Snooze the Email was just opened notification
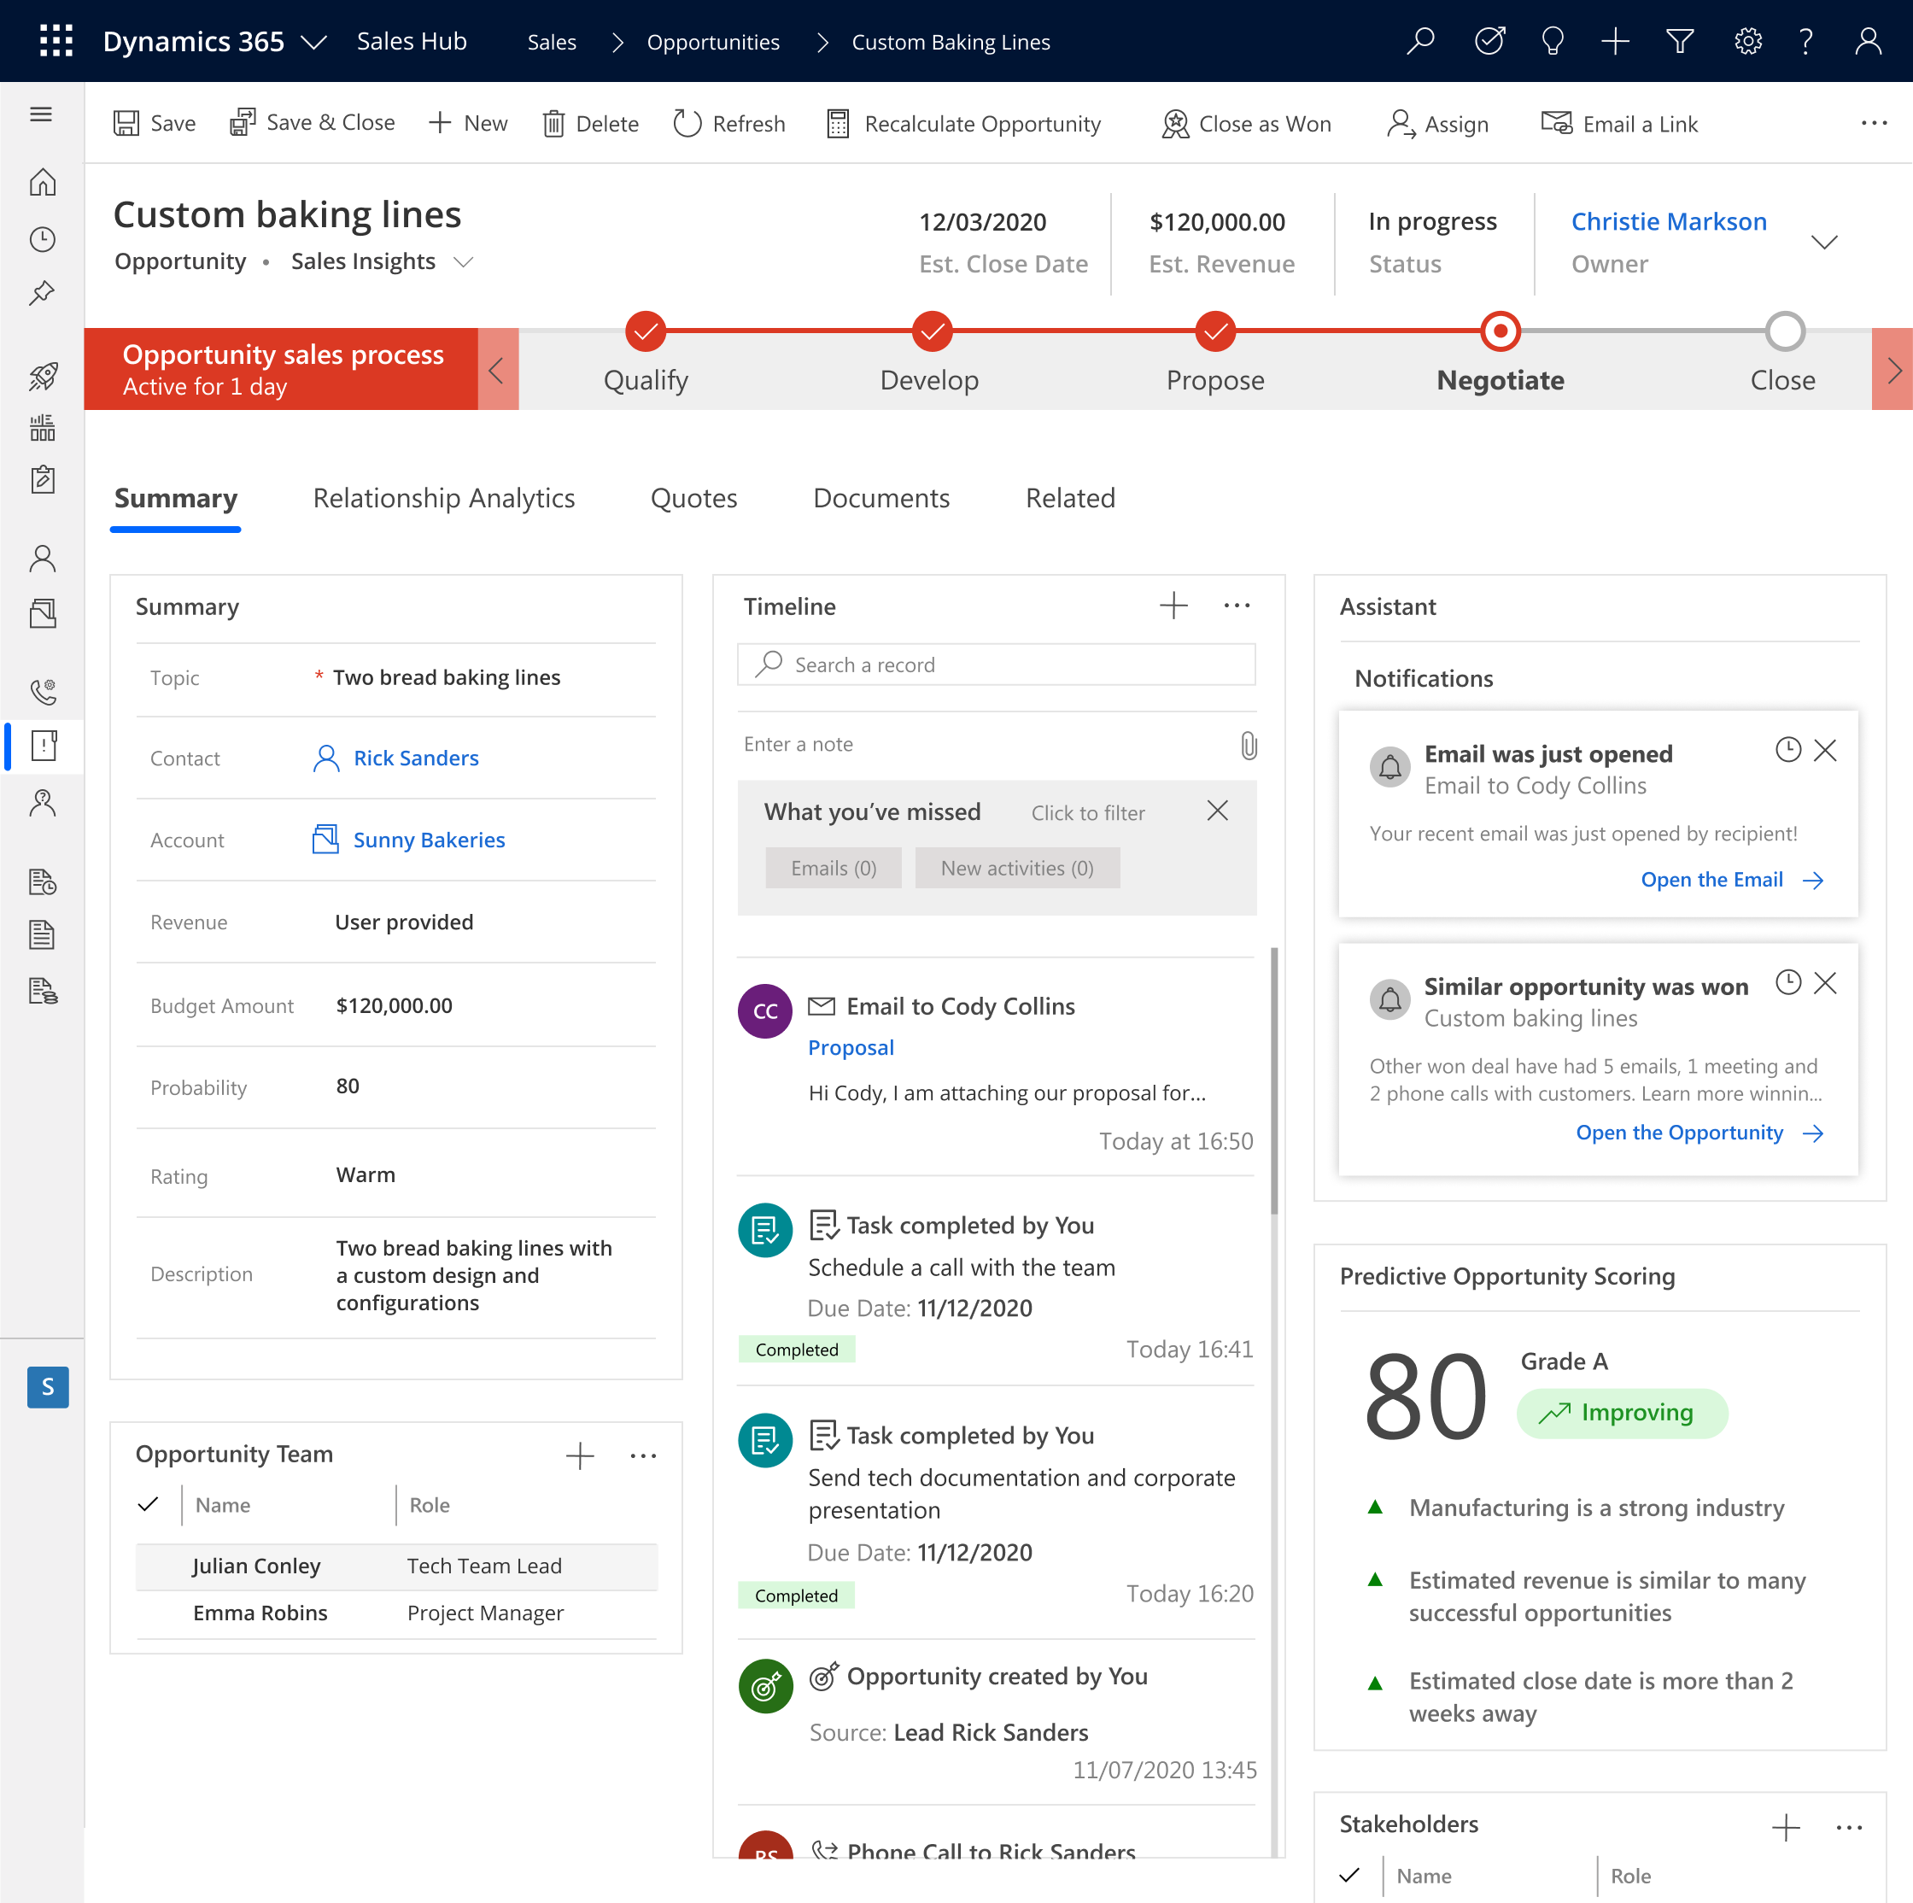The width and height of the screenshot is (1913, 1903). coord(1787,750)
